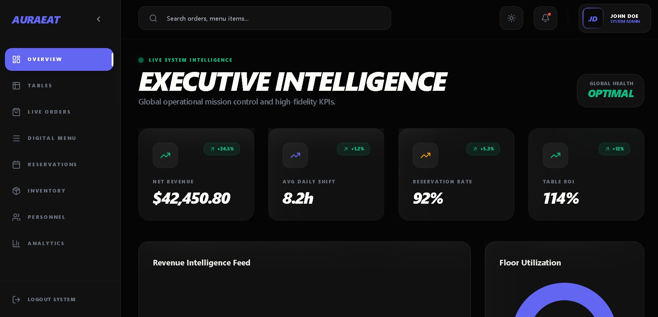Open the Tables section
Viewport: 658px width, 317px height.
tap(40, 86)
